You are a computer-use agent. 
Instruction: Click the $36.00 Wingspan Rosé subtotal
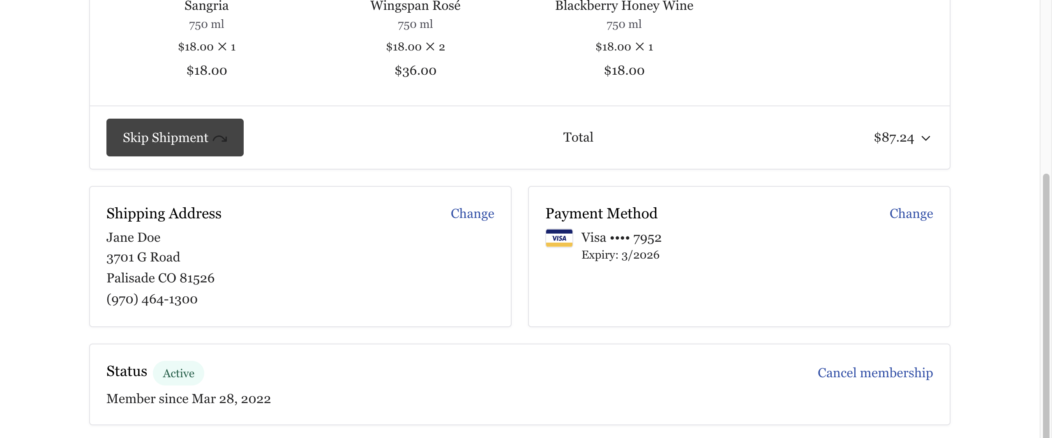pyautogui.click(x=415, y=71)
